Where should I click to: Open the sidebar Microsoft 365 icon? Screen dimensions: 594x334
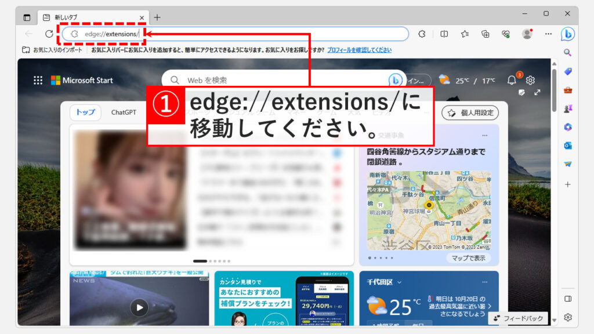click(x=567, y=127)
